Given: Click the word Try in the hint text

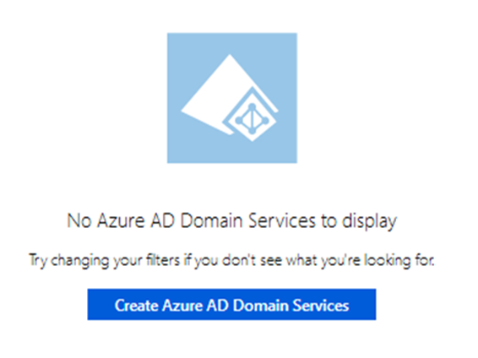Looking at the screenshot, I should tap(38, 261).
